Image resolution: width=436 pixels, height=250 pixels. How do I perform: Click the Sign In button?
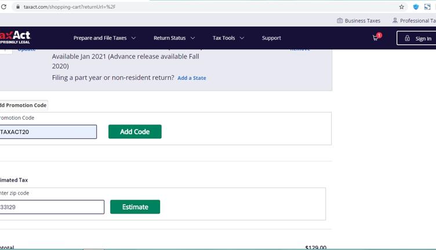point(416,38)
